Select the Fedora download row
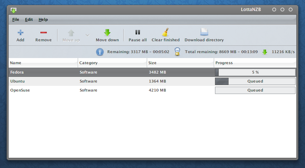Viewport: 305px width, 168px height. pyautogui.click(x=152, y=72)
